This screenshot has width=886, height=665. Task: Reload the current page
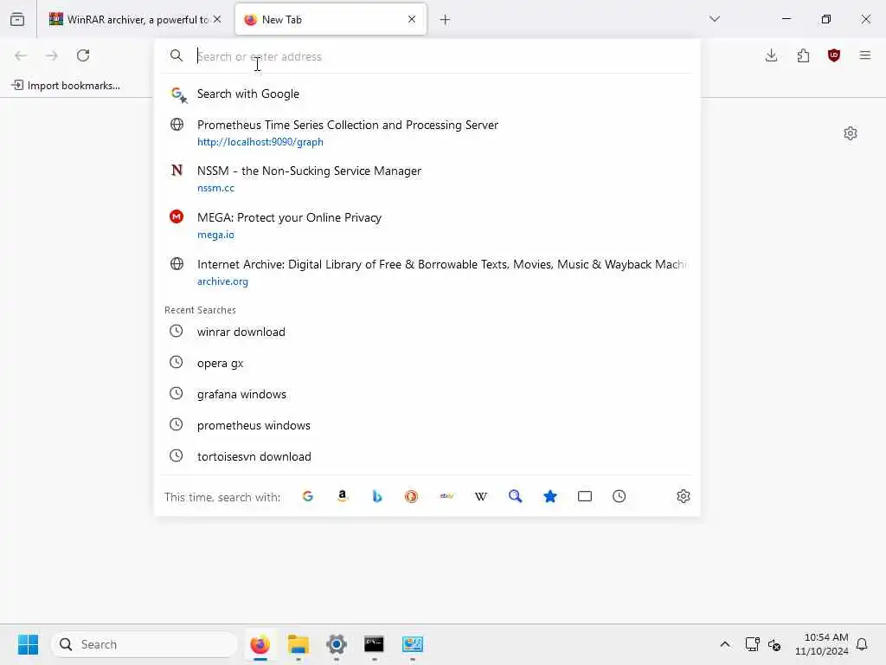pyautogui.click(x=83, y=55)
